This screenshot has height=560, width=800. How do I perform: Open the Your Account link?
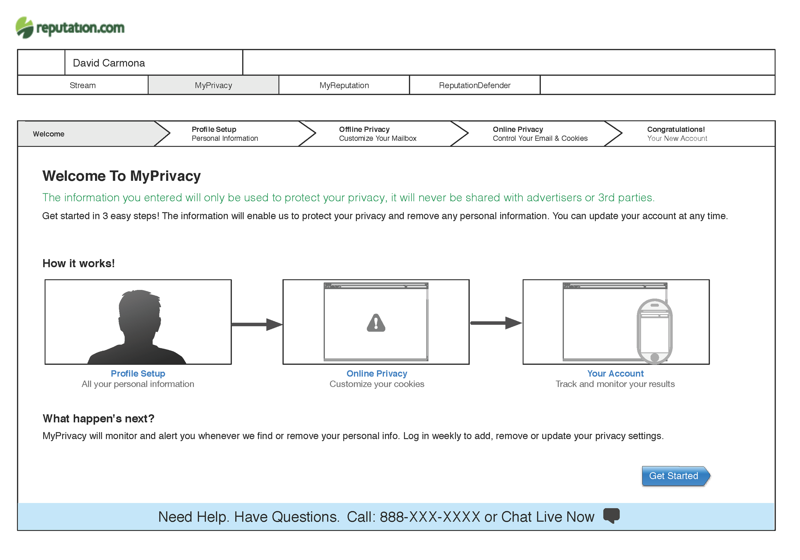[615, 373]
